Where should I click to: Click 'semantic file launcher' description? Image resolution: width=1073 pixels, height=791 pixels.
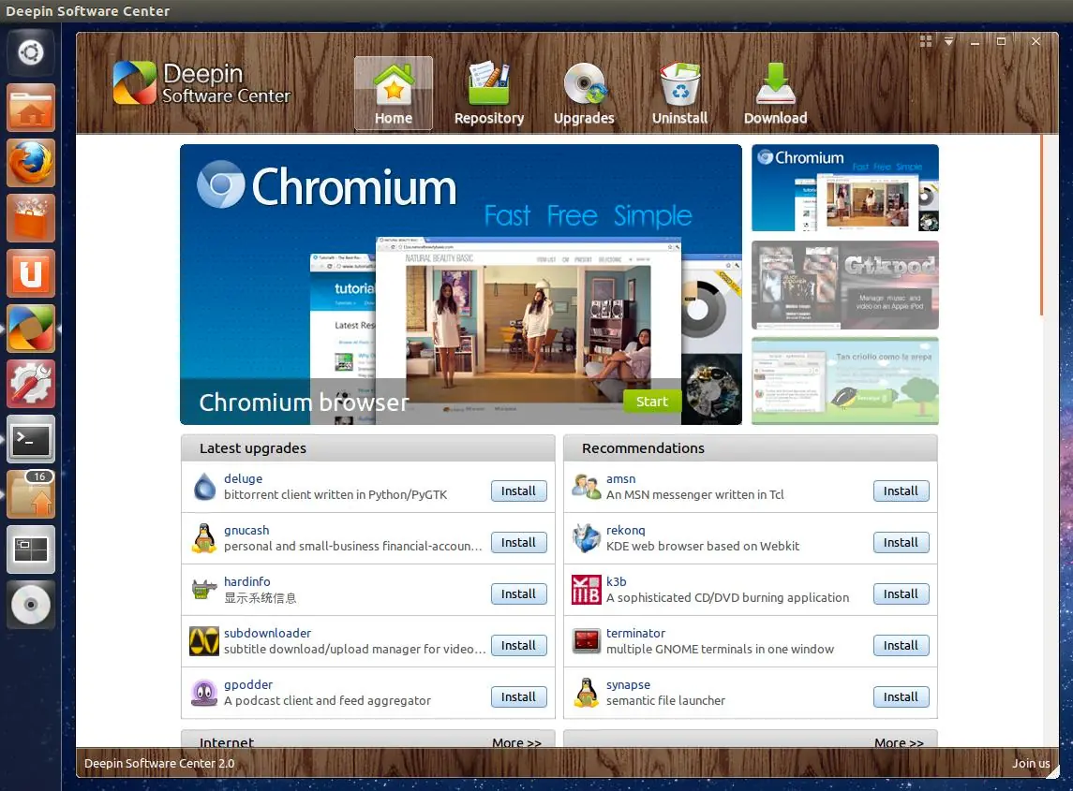tap(666, 700)
